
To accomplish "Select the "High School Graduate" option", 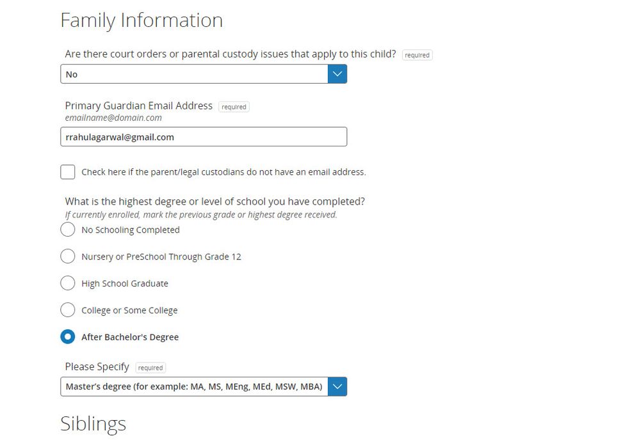I will coord(68,283).
